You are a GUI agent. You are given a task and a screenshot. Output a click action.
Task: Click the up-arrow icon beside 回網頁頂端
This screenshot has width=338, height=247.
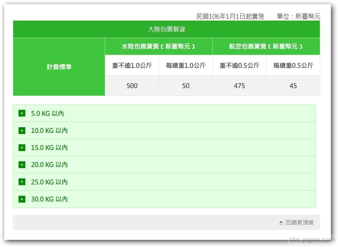click(x=281, y=222)
